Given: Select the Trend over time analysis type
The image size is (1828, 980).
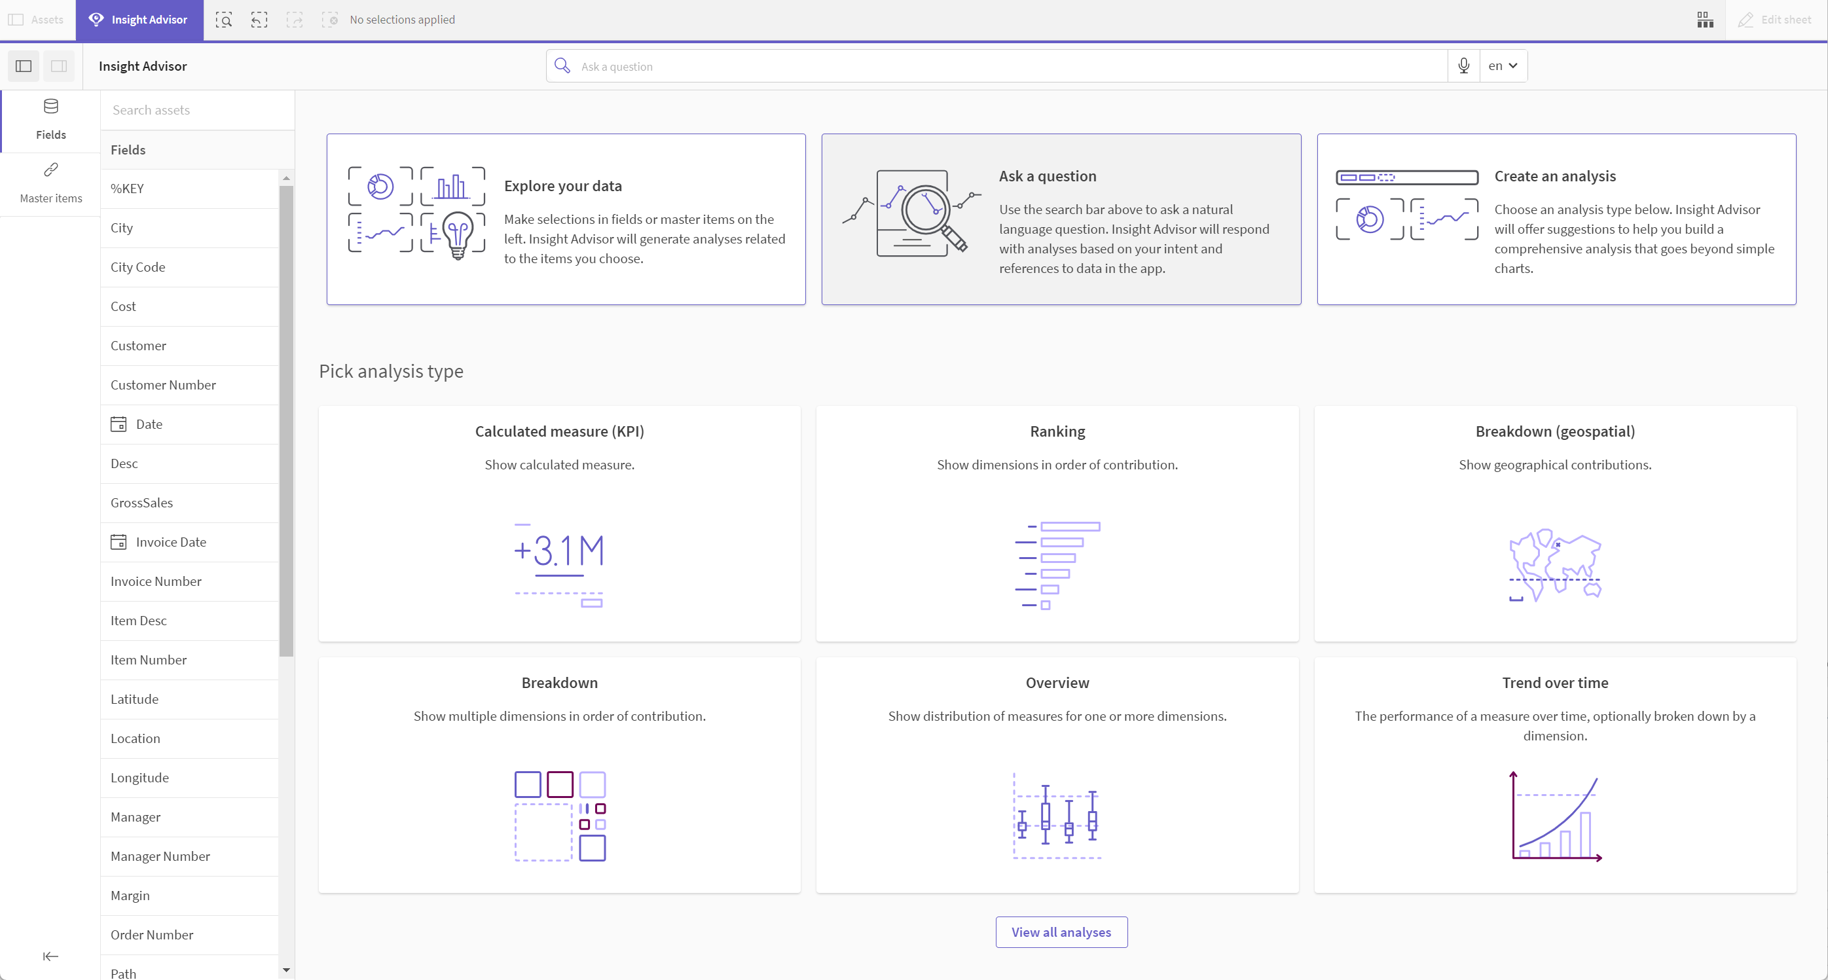Looking at the screenshot, I should pos(1555,773).
